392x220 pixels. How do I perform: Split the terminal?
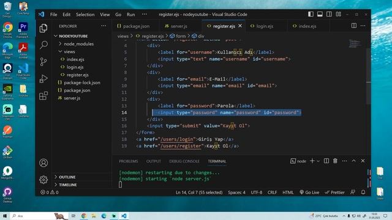(326, 161)
